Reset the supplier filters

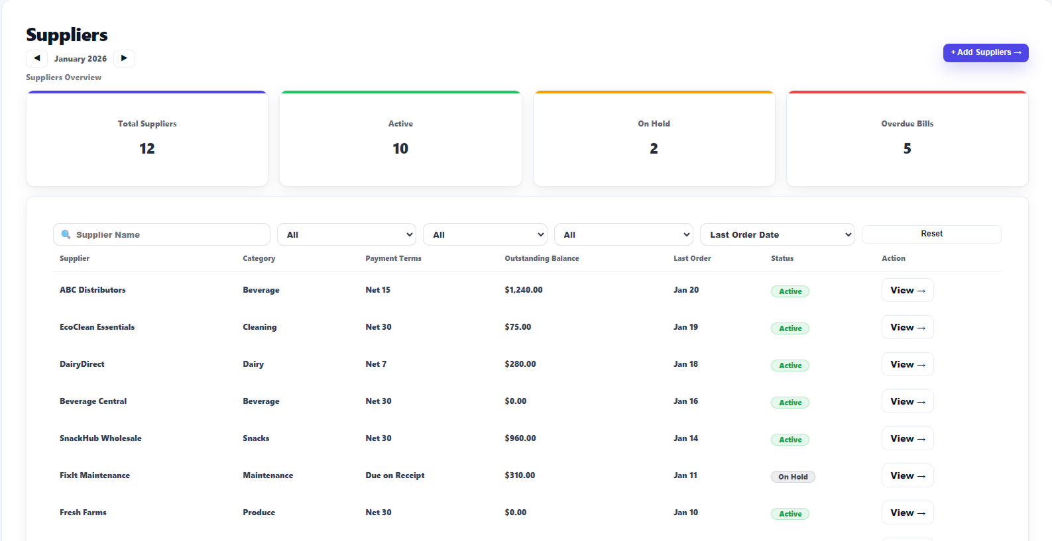click(x=931, y=234)
